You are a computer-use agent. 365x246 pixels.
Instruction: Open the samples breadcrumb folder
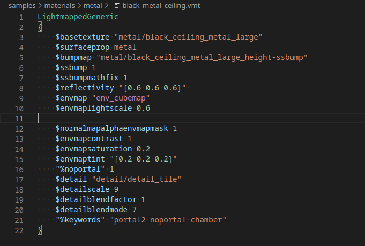[22, 5]
